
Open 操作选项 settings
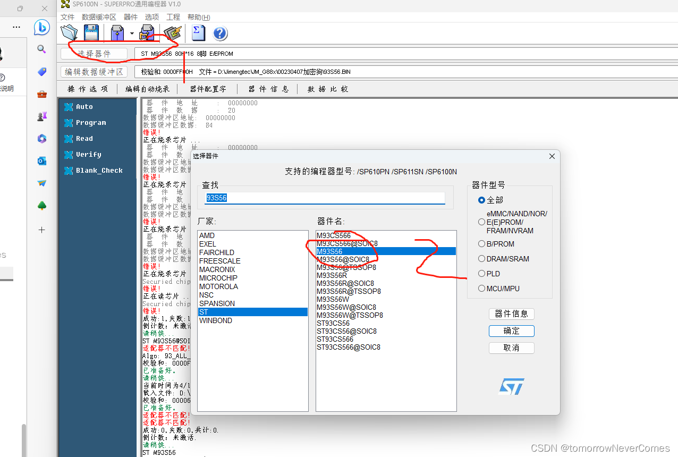[88, 89]
